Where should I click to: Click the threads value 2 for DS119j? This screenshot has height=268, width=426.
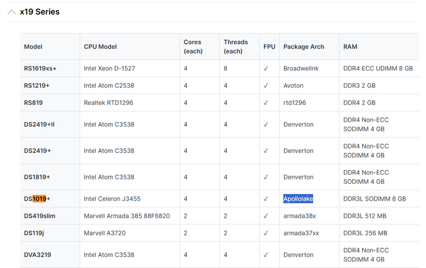click(225, 233)
